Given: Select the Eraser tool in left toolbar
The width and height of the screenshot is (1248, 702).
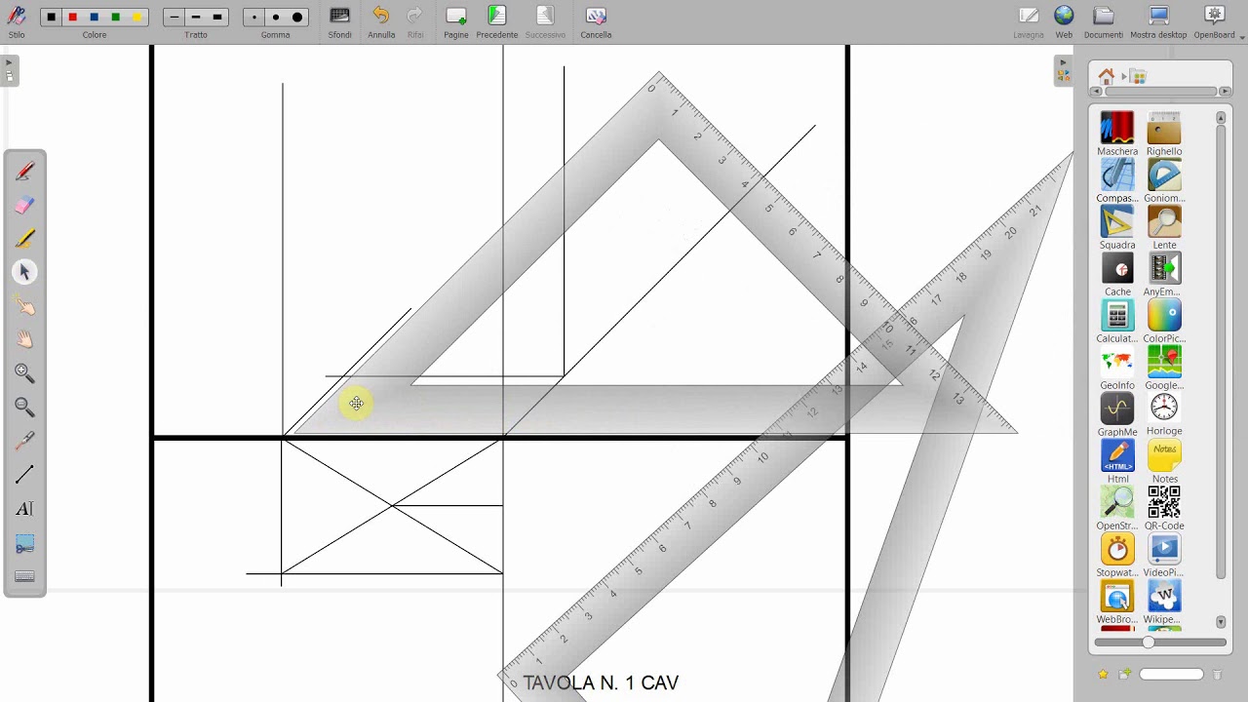Looking at the screenshot, I should [x=25, y=205].
